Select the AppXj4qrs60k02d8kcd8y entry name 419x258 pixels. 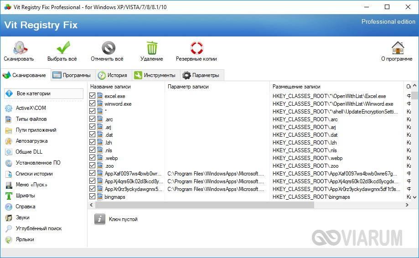134,181
